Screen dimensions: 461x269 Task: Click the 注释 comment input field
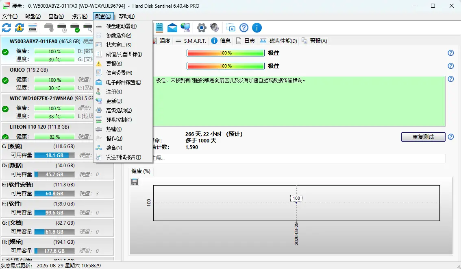click(298, 158)
